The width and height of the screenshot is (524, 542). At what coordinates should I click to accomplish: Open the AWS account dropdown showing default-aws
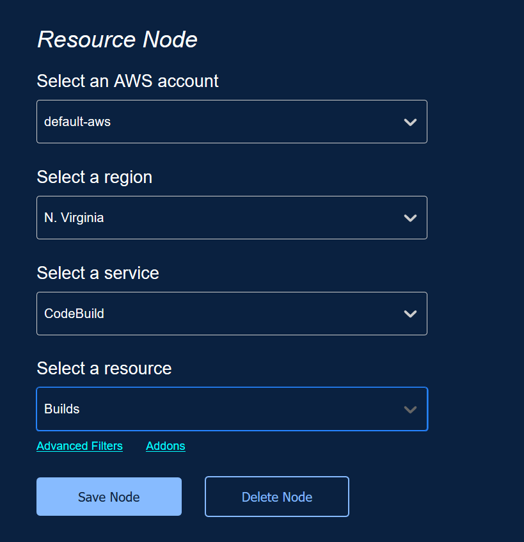[232, 122]
